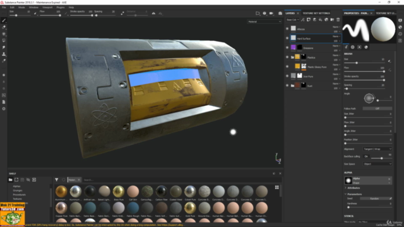
Task: Select the Material picker eyedropper tool
Action: coord(4,61)
